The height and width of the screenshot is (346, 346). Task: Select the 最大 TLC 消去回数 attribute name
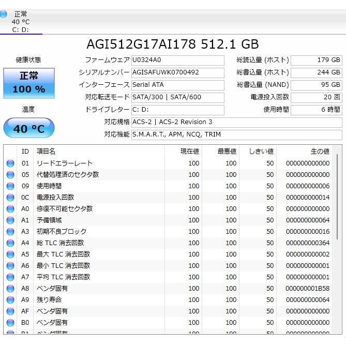pyautogui.click(x=63, y=254)
